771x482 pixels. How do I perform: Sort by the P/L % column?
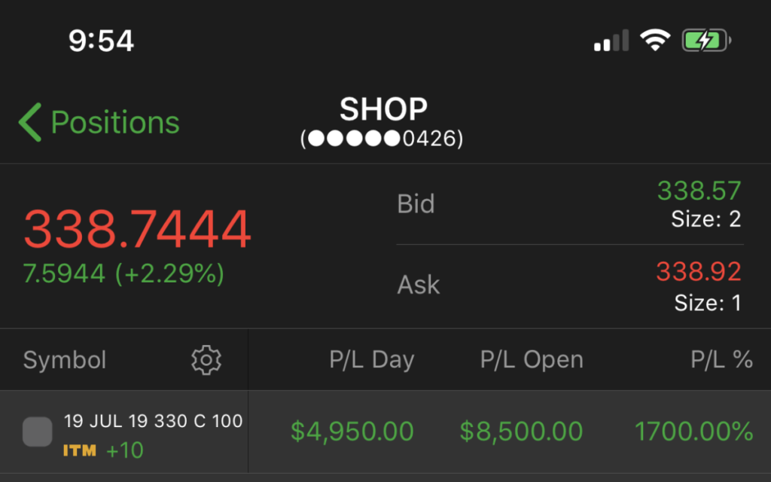pyautogui.click(x=721, y=360)
